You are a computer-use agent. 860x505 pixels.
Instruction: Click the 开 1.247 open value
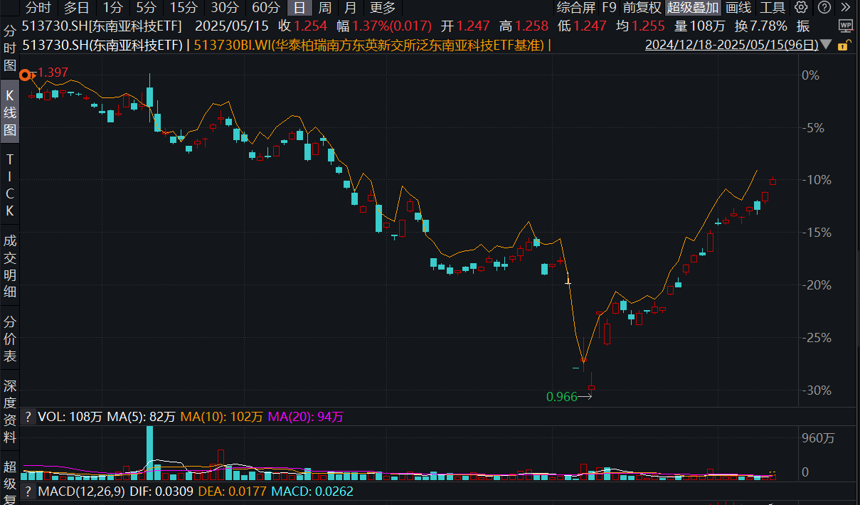coord(465,26)
